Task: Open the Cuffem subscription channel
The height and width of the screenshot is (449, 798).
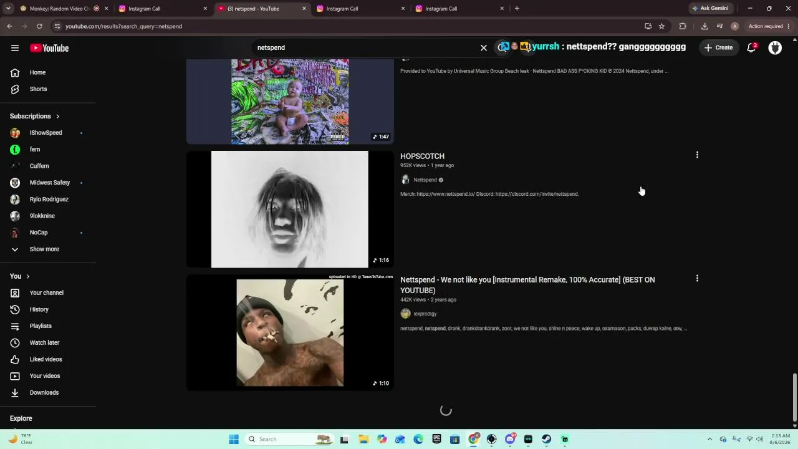Action: tap(39, 166)
